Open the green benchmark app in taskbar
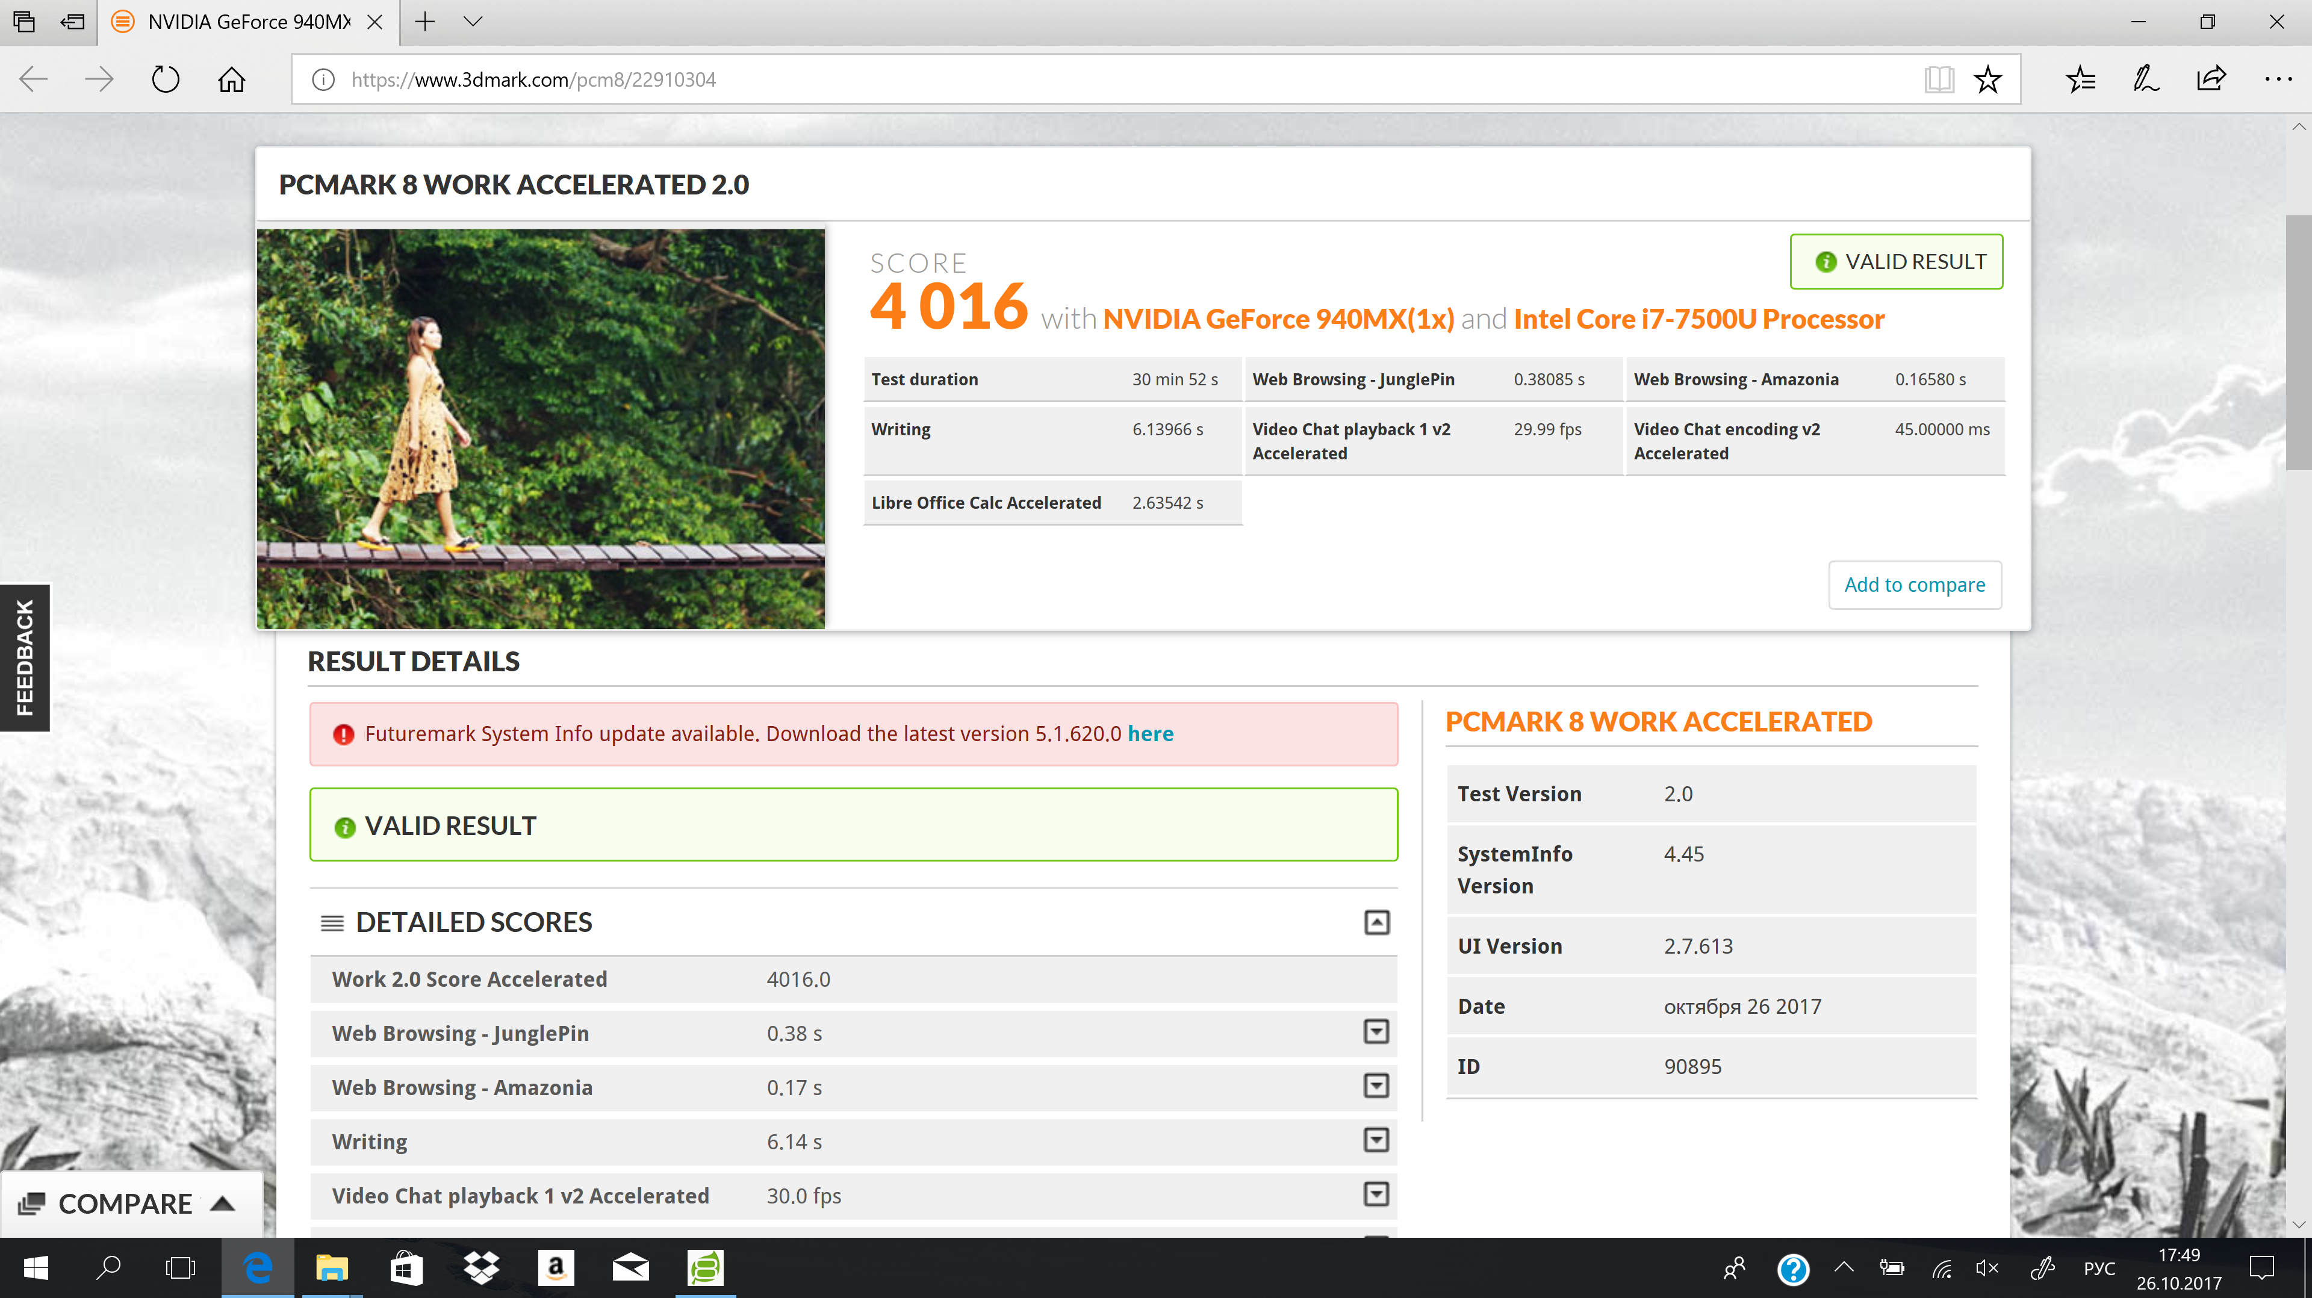Viewport: 2312px width, 1298px height. [x=706, y=1267]
